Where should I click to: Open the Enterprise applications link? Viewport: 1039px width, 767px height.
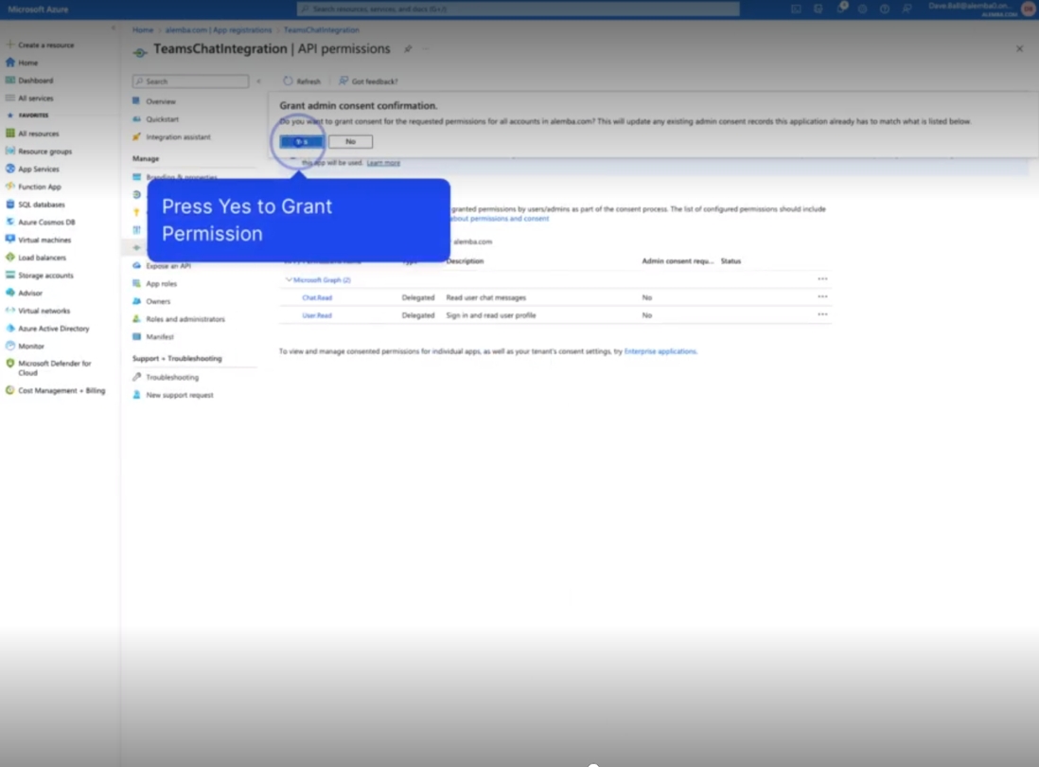[660, 351]
